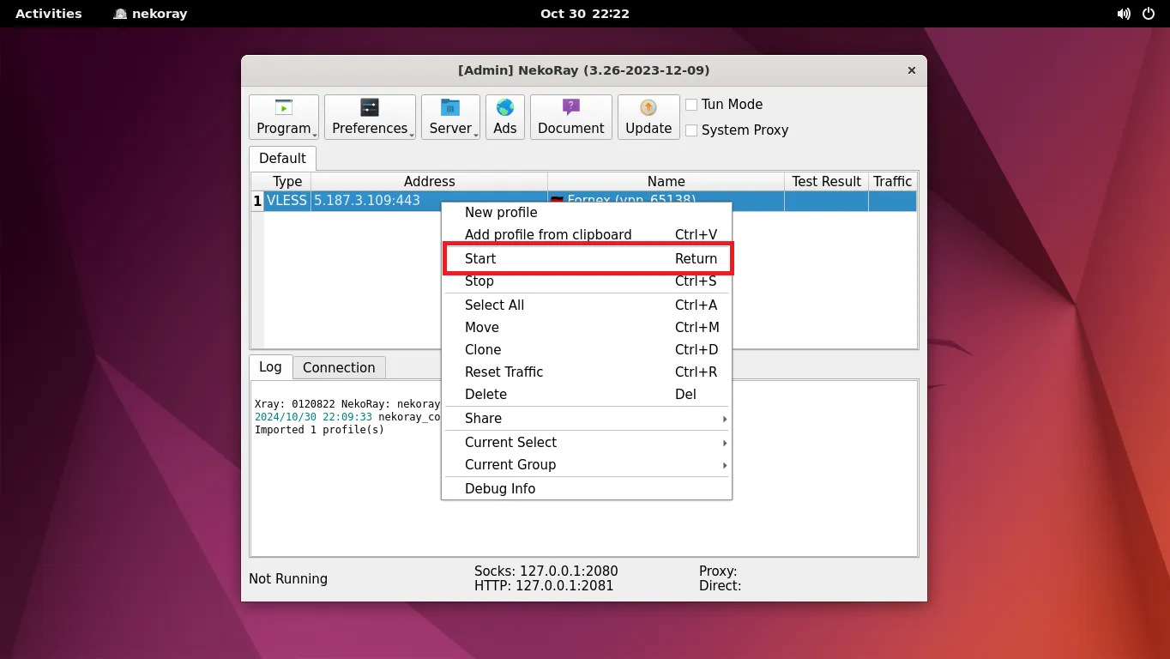
Task: Open Debug Info from context menu
Action: (x=587, y=489)
